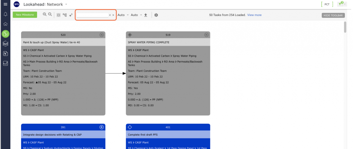Image resolution: width=353 pixels, height=149 pixels.
Task: Open the chart analytics sidebar icon
Action: 5,63
